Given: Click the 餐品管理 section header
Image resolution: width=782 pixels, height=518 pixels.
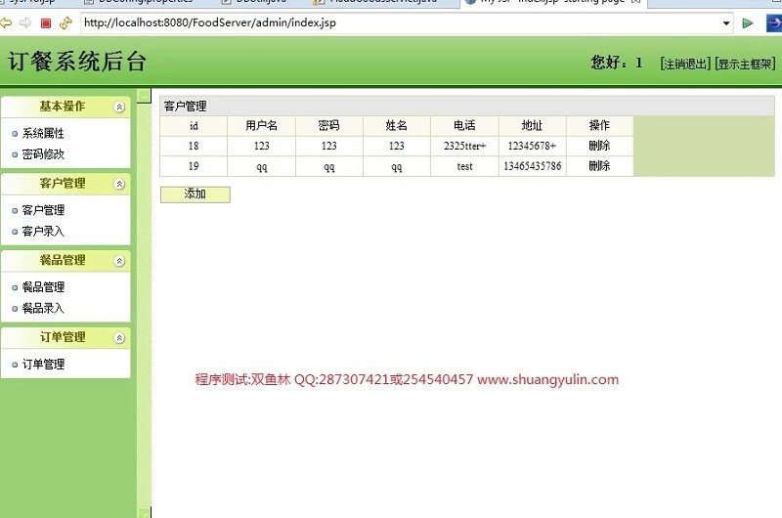Looking at the screenshot, I should (65, 260).
